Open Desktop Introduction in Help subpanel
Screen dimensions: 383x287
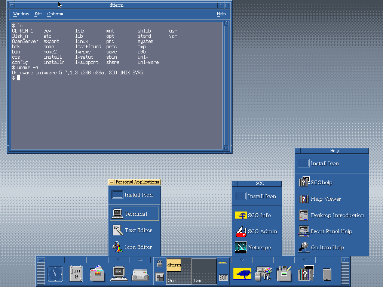tap(337, 215)
